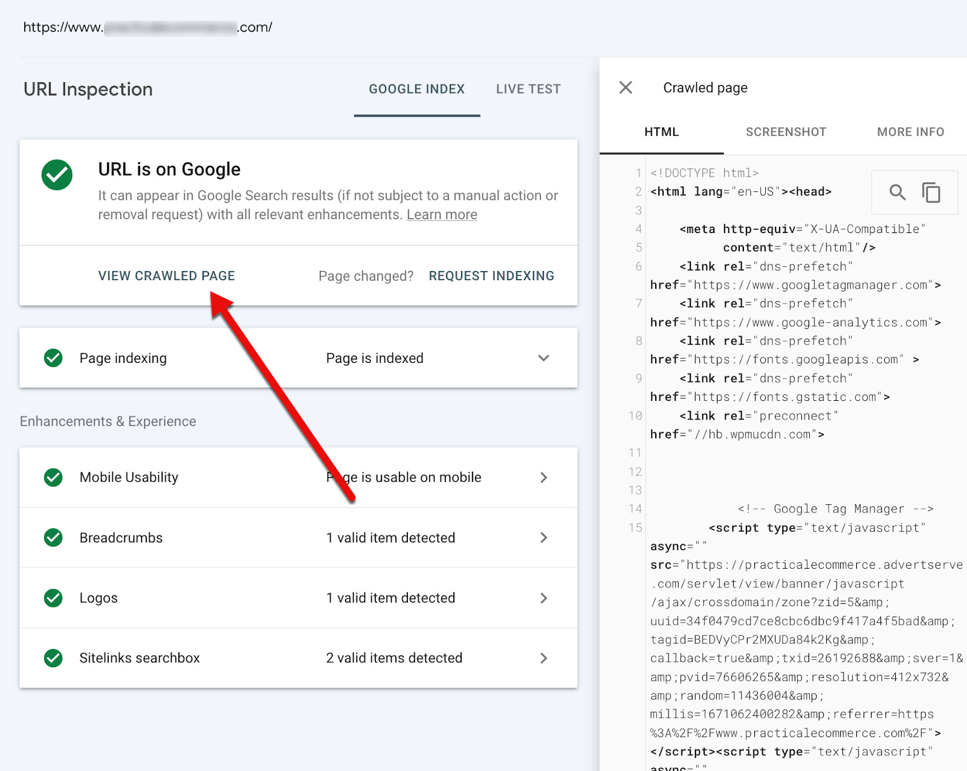Click the URL Inspection heading
The width and height of the screenshot is (967, 771).
pyautogui.click(x=88, y=89)
